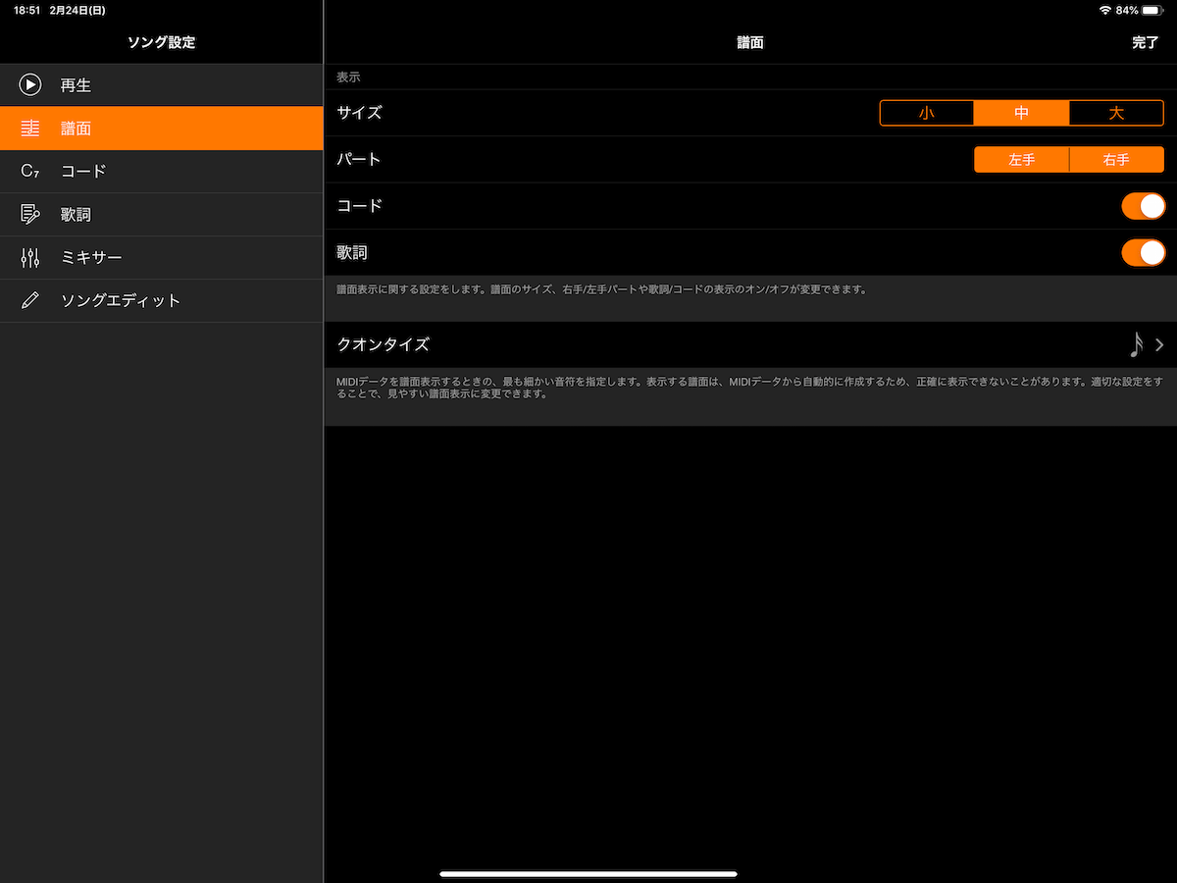This screenshot has height=883, width=1177.
Task: Turn off the 歌詞 display switch
Action: pyautogui.click(x=1143, y=253)
